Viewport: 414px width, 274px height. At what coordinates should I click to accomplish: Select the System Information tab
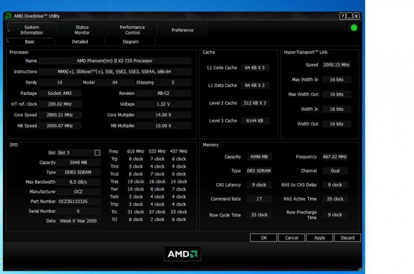click(31, 30)
